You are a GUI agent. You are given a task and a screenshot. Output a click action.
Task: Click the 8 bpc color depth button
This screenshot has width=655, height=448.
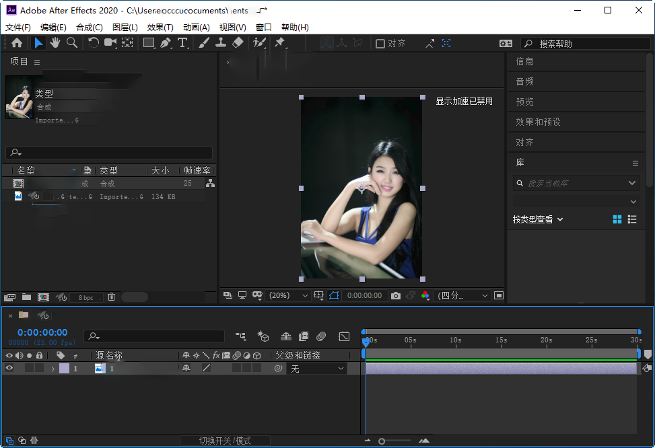tap(86, 297)
